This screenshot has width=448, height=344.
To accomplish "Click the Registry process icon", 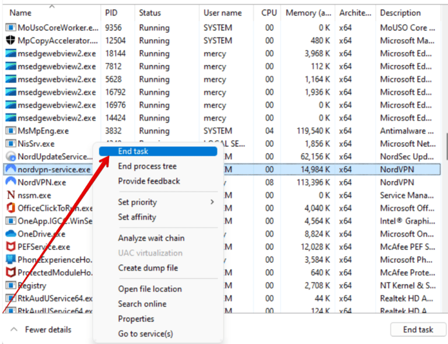I will [x=10, y=285].
